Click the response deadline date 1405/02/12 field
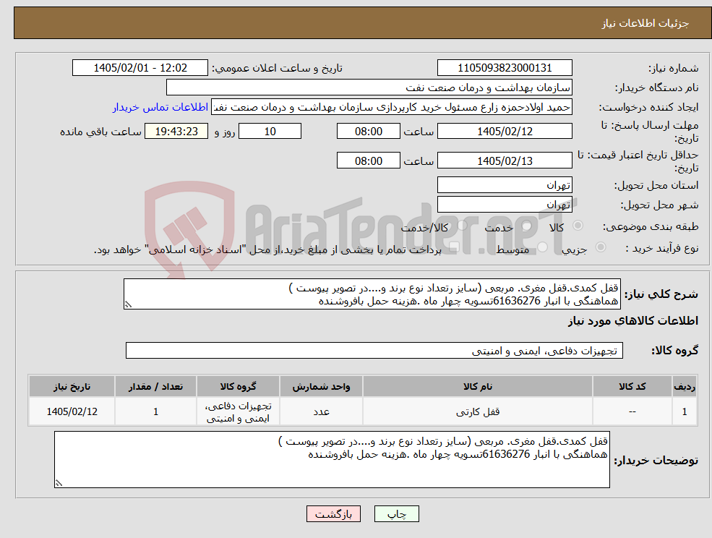This screenshot has height=538, width=712. coord(505,132)
